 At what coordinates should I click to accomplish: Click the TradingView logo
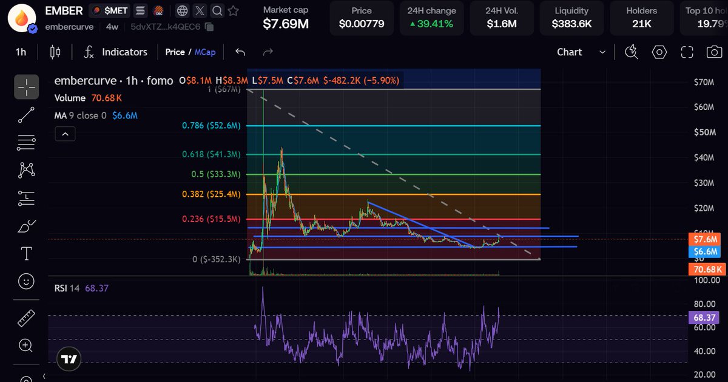pyautogui.click(x=70, y=359)
